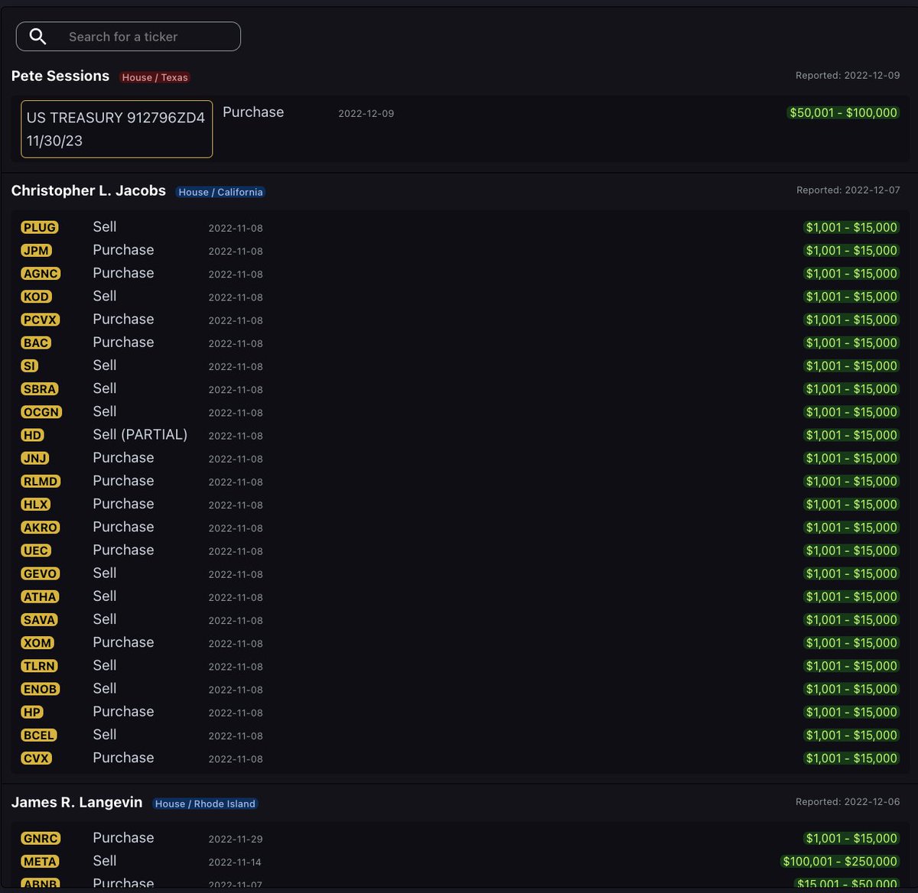Click the Reported: 2022-12-09 text
This screenshot has height=893, width=918.
point(848,76)
